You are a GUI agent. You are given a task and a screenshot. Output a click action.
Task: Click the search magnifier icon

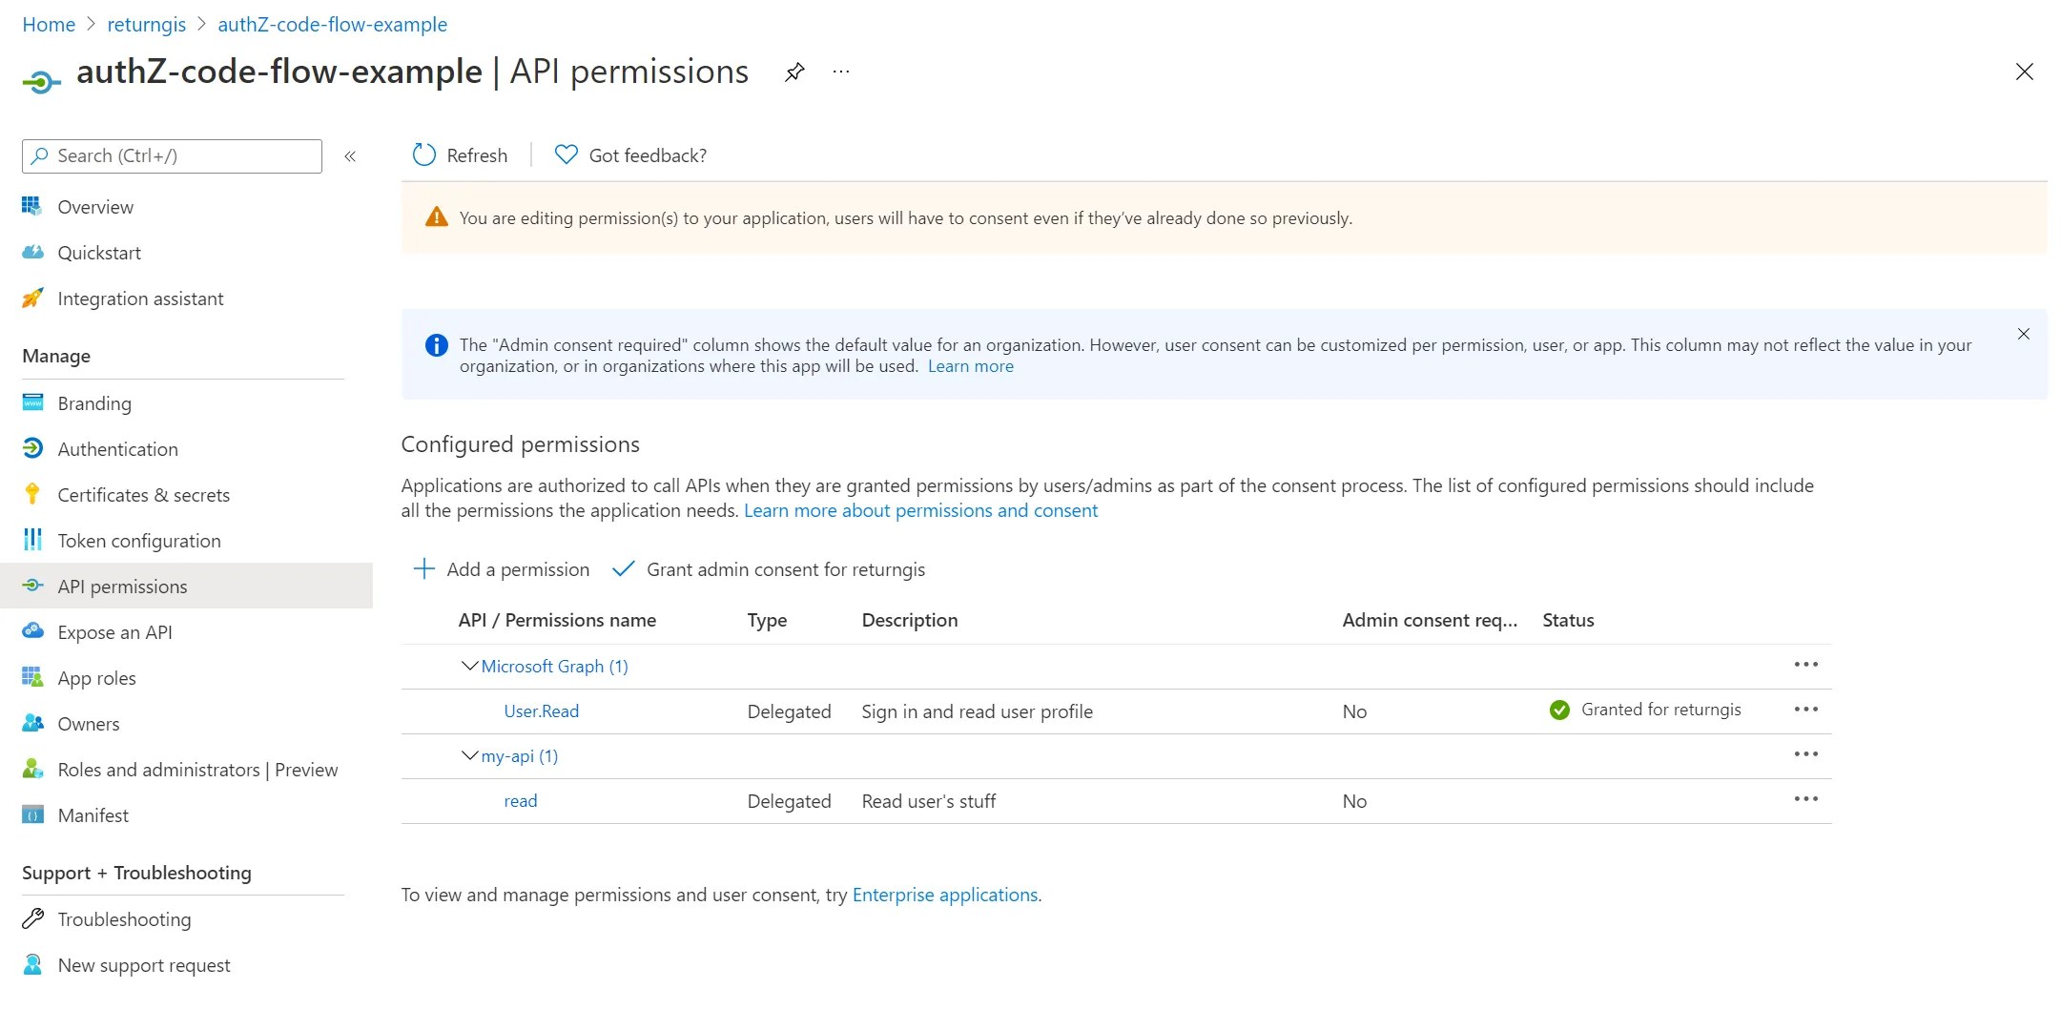(x=39, y=155)
